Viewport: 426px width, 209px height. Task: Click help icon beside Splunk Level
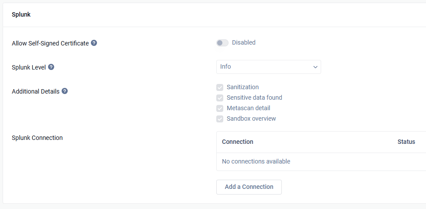point(51,67)
